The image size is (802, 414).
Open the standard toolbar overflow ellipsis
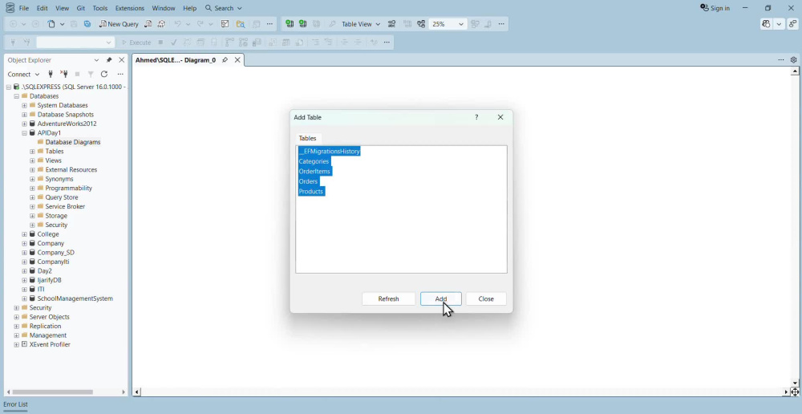coord(269,24)
